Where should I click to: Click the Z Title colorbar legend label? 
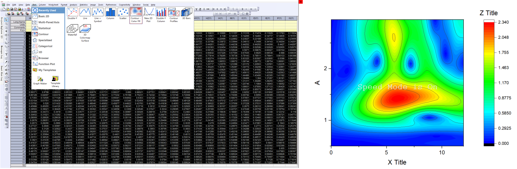click(488, 12)
